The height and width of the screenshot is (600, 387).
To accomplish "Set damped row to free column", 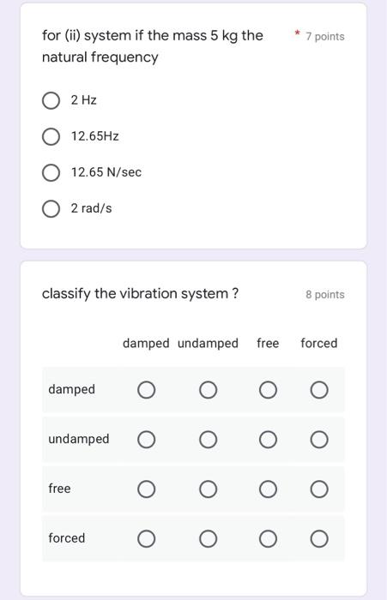I will [x=268, y=390].
